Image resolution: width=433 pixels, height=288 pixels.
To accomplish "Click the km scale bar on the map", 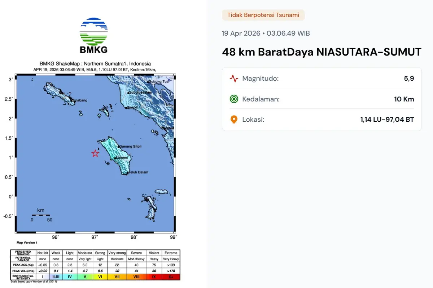I will pos(40,215).
